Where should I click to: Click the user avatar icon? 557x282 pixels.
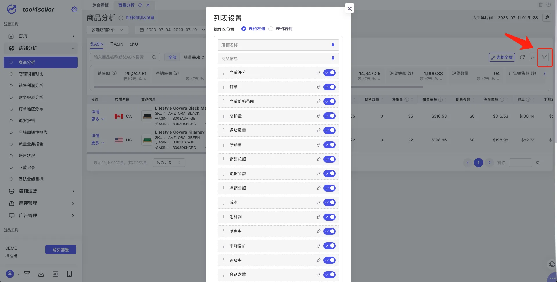pos(10,274)
